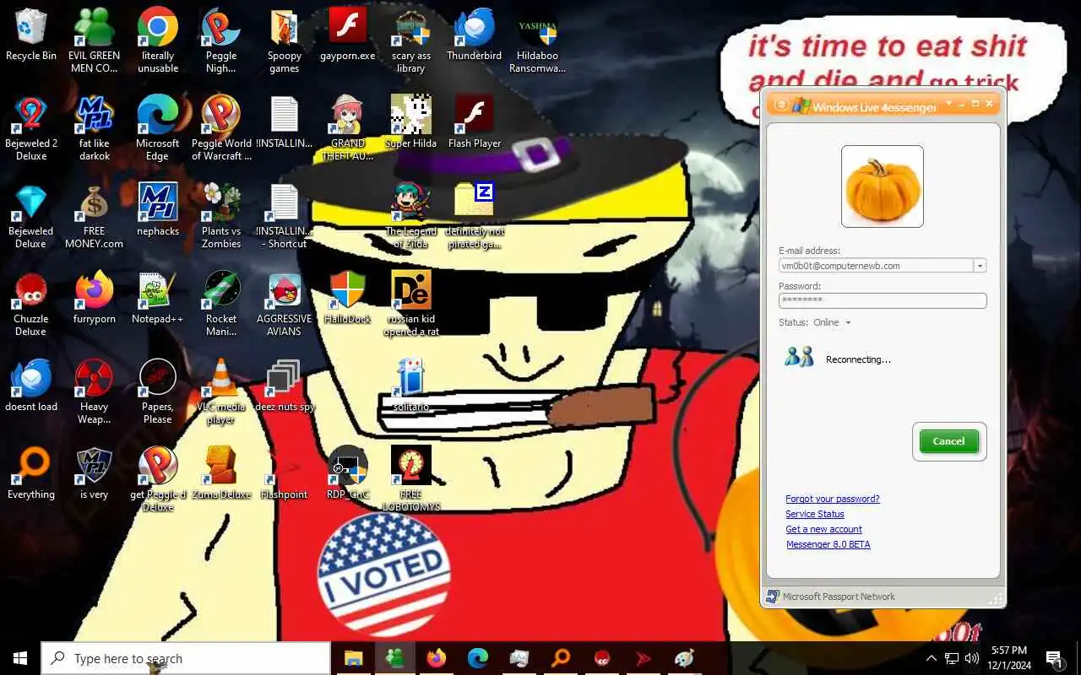The width and height of the screenshot is (1081, 675).
Task: Follow the 'Forgot your password?' link
Action: tap(833, 499)
